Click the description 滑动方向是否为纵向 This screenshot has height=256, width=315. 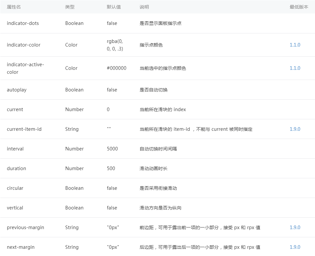pos(161,208)
